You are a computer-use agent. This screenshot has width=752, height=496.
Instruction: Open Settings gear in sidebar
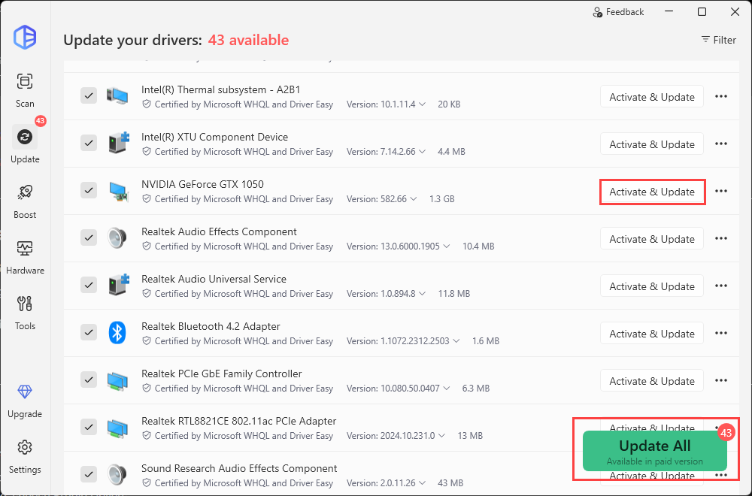point(25,455)
